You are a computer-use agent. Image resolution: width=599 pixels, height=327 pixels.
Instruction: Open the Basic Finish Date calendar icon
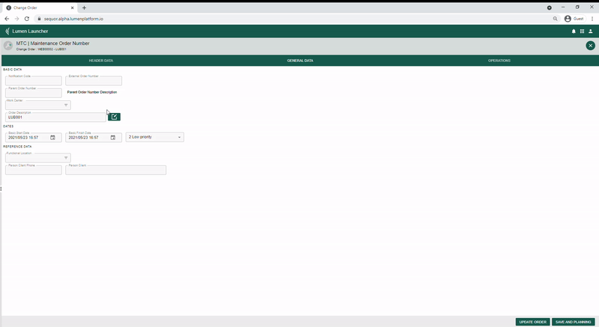(113, 138)
